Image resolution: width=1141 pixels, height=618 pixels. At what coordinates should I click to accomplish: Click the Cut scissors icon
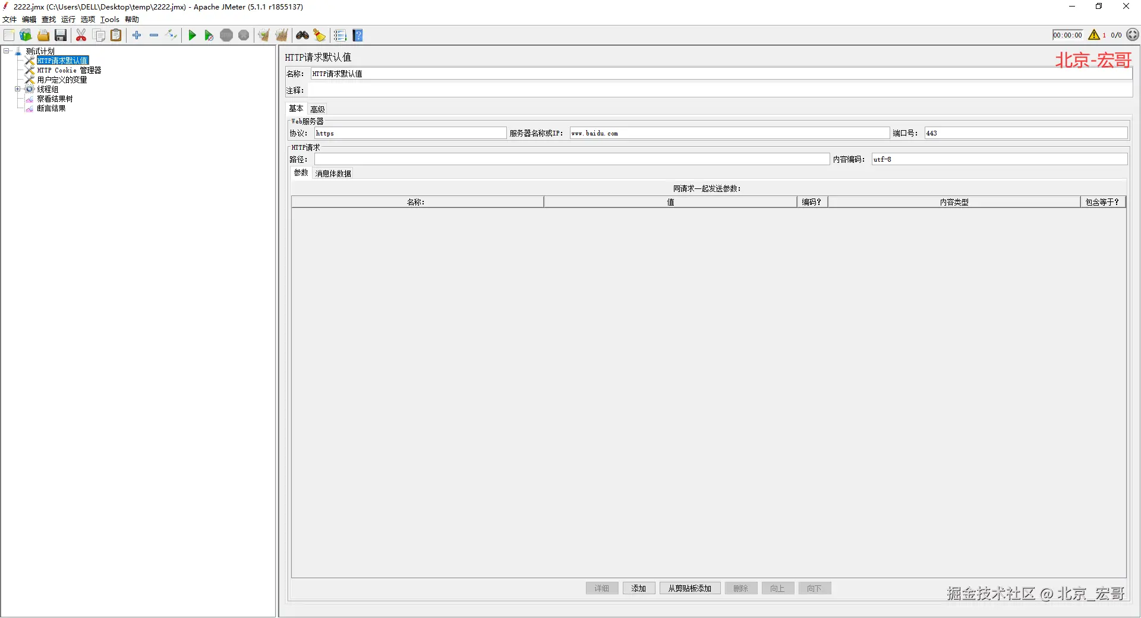(x=81, y=36)
